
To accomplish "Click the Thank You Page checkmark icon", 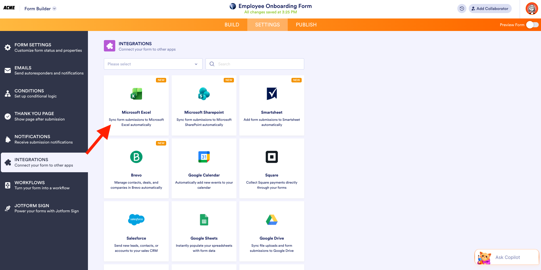I will pyautogui.click(x=8, y=116).
